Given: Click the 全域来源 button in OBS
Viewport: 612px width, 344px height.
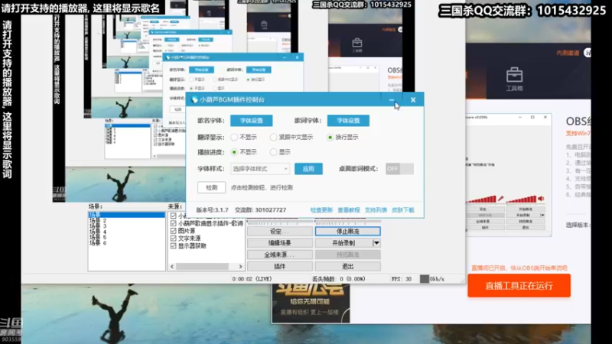Looking at the screenshot, I should [280, 255].
